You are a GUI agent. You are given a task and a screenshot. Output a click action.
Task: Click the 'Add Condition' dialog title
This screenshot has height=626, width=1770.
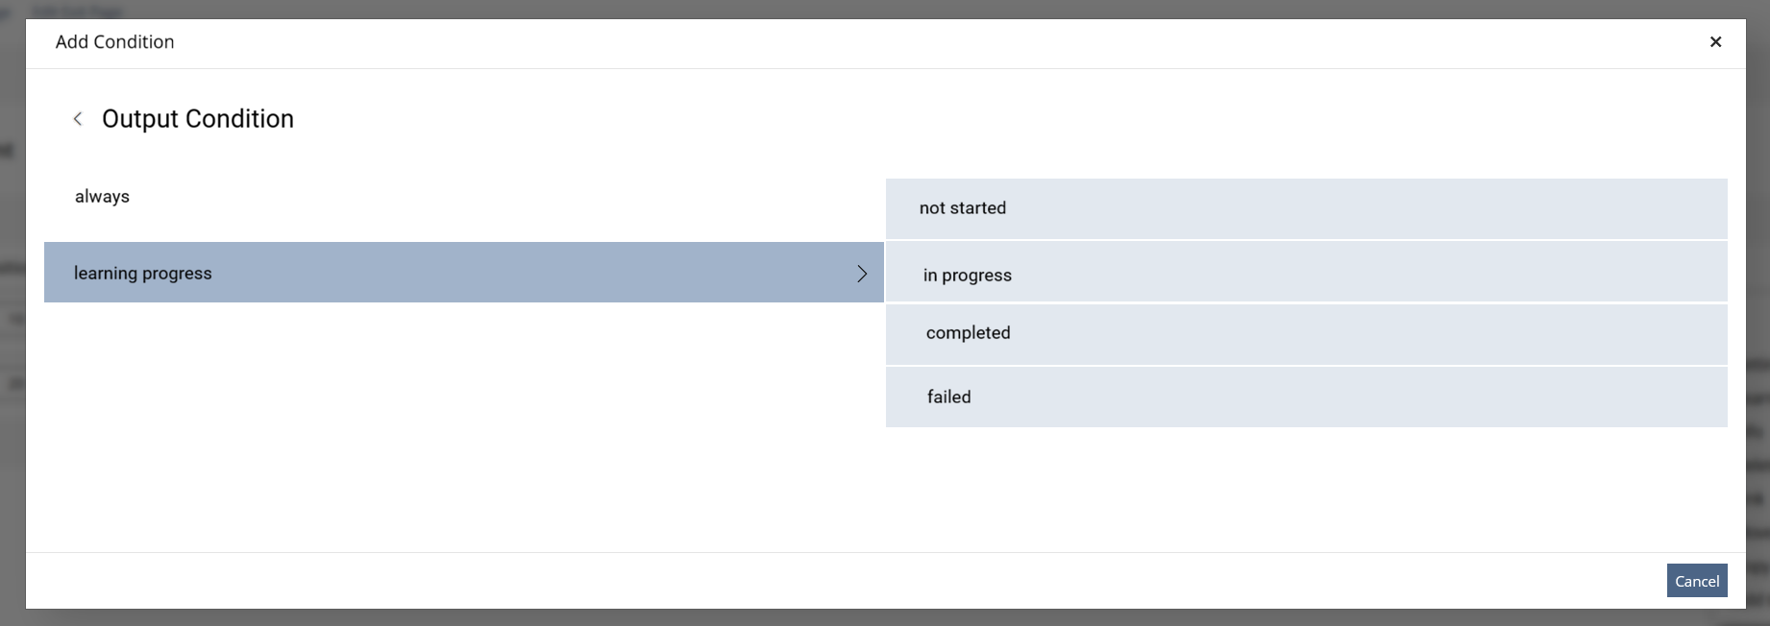(115, 42)
